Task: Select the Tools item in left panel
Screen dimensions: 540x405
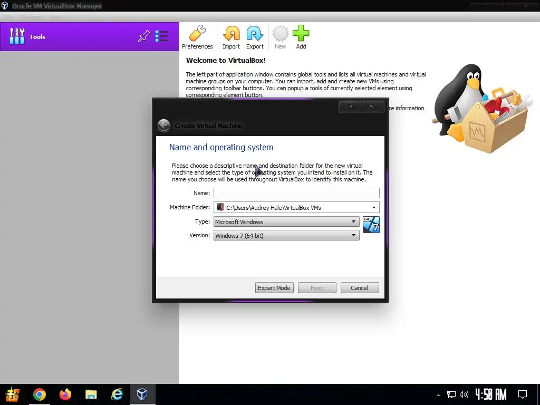Action: [x=89, y=36]
